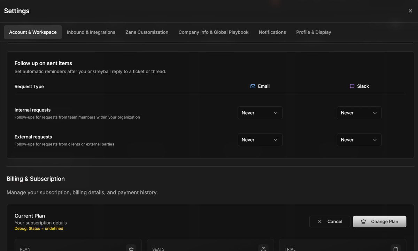This screenshot has width=418, height=251.
Task: Click the 'Current Plan' heading
Action: point(30,216)
